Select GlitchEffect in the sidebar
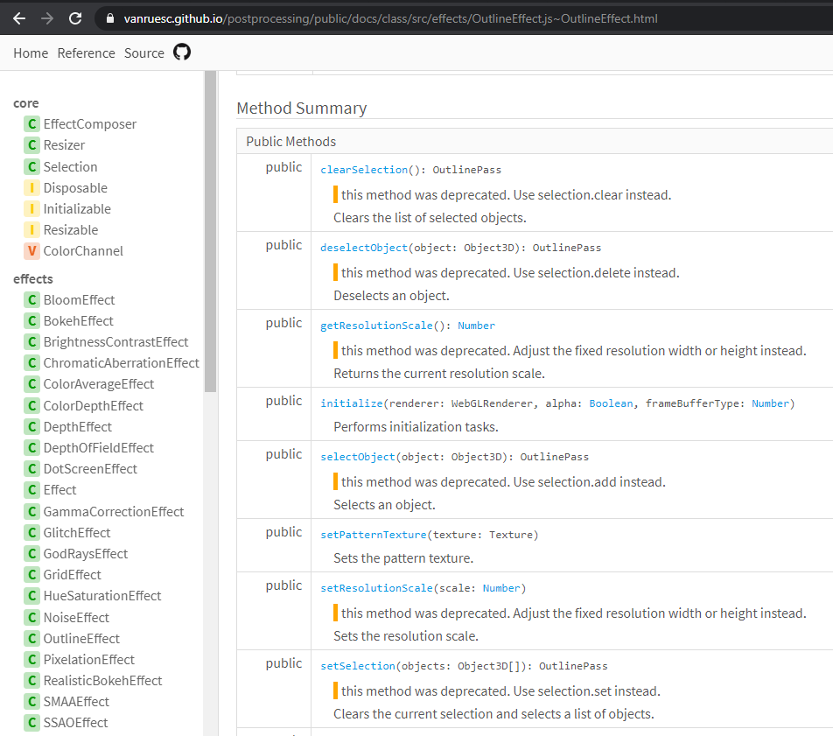Viewport: 833px width, 736px height. pos(76,532)
